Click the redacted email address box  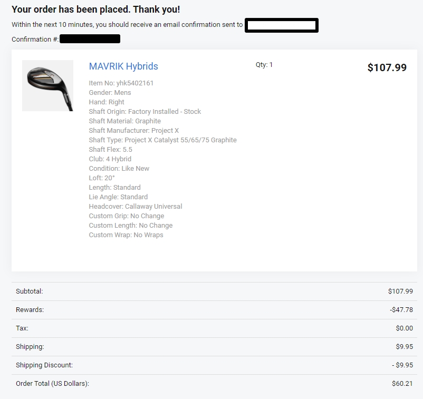[x=282, y=25]
